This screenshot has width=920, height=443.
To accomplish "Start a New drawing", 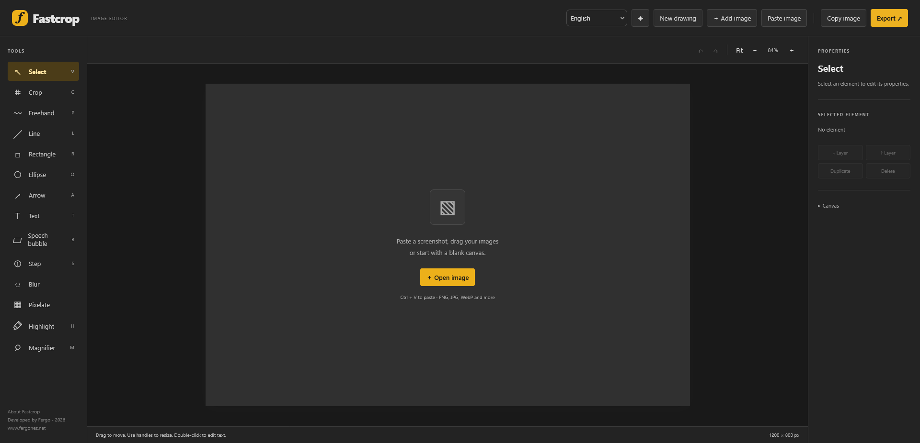I will coord(678,18).
